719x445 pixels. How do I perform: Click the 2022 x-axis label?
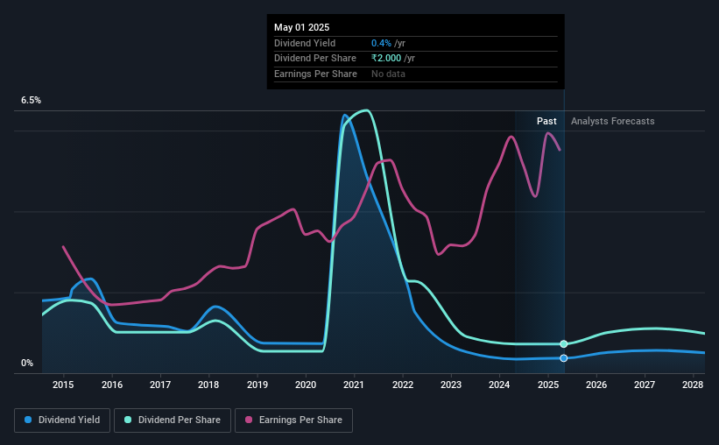point(403,385)
